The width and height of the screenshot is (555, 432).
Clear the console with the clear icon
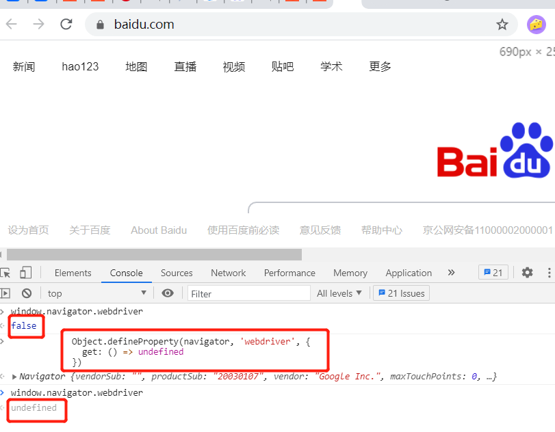(x=25, y=293)
